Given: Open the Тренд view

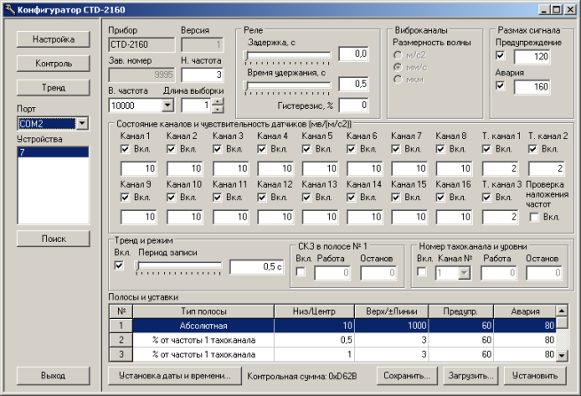Looking at the screenshot, I should click(53, 88).
